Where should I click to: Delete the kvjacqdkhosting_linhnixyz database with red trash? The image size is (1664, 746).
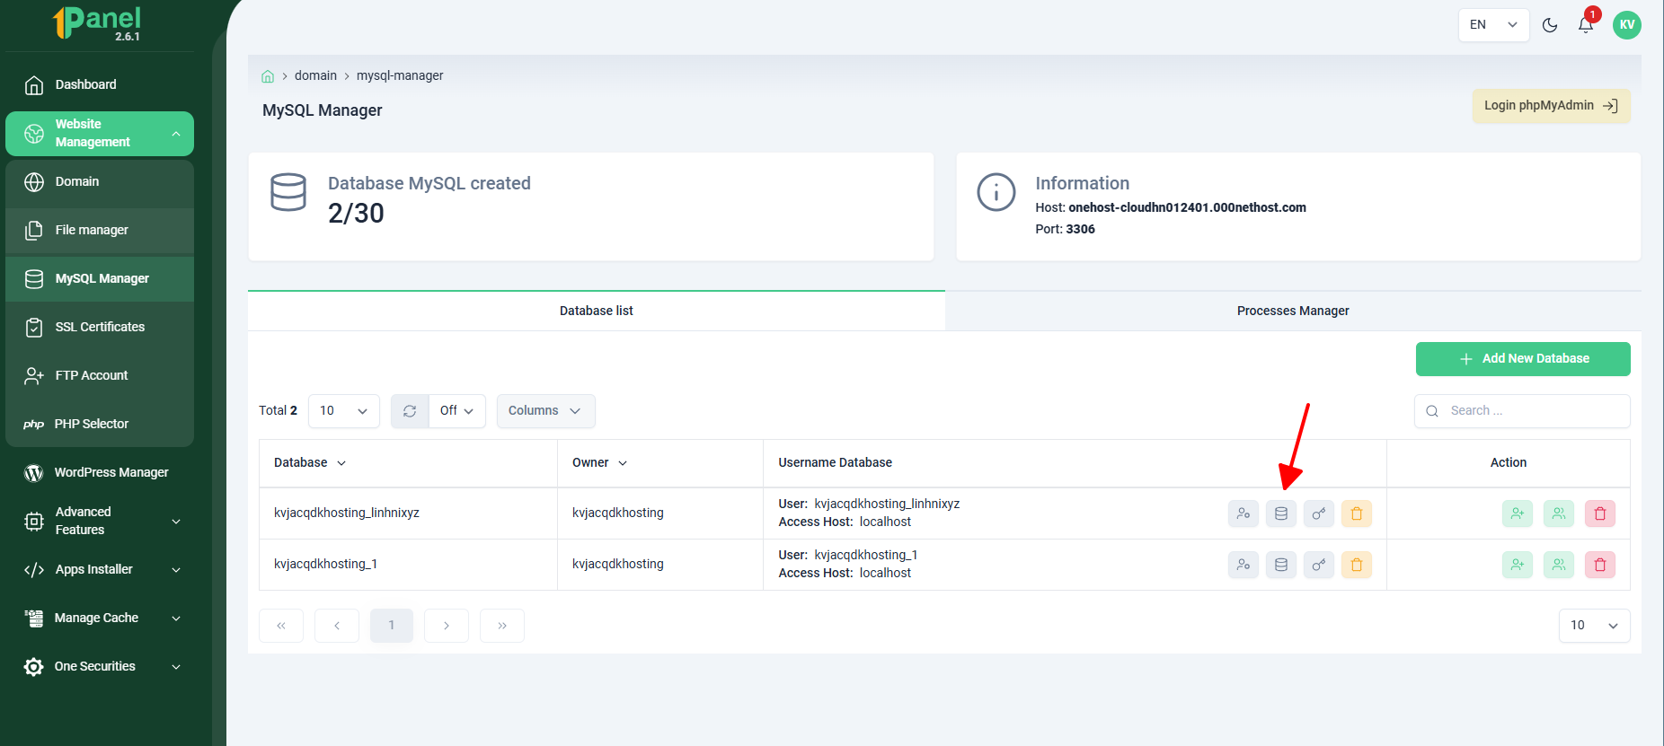tap(1600, 513)
